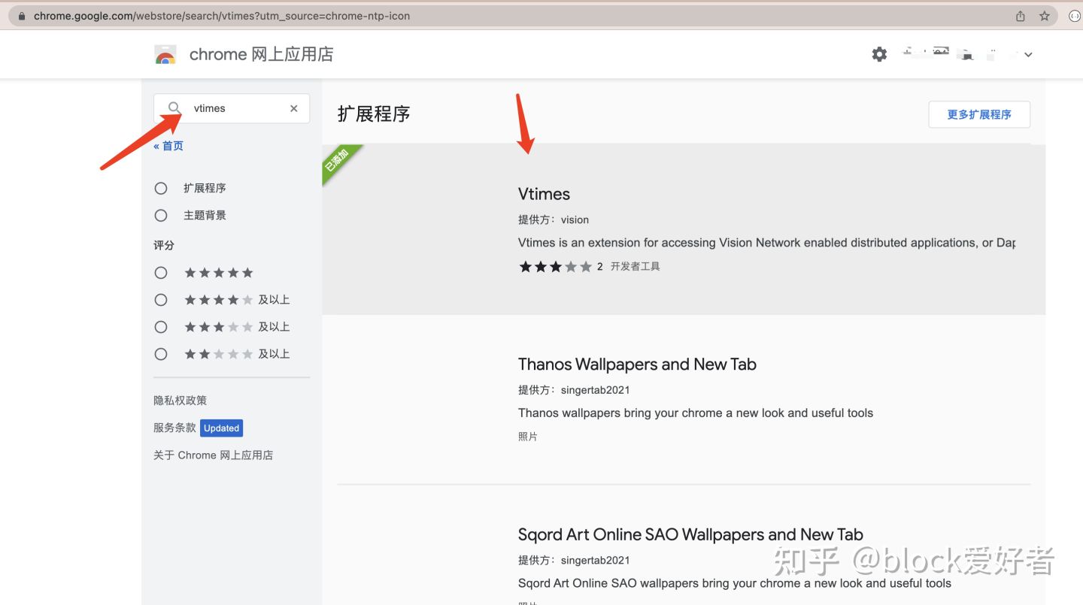
Task: Open the 隐私权政策 link
Action: coord(180,401)
